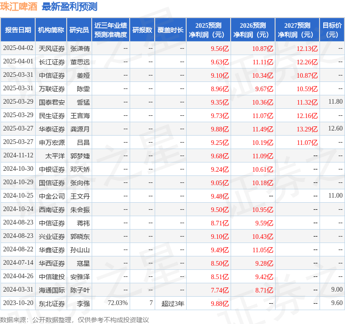Select the 民生证券 institution cell
345x324 pixels.
click(52, 116)
